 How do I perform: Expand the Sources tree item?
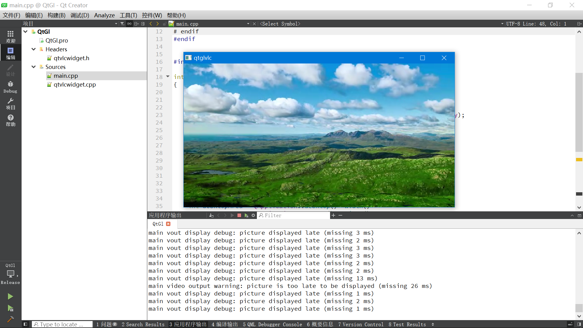click(34, 67)
